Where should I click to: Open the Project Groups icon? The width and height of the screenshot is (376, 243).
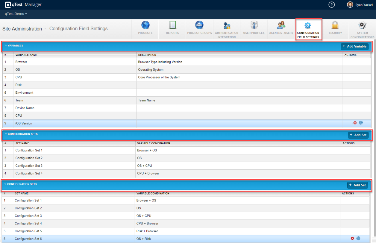199,25
